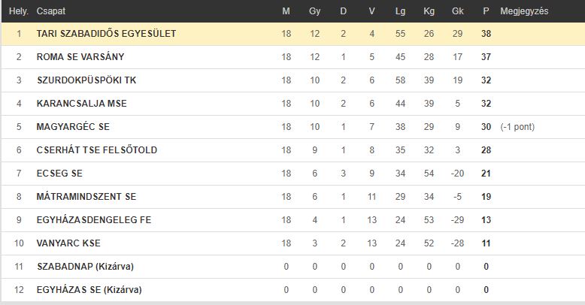Image resolution: width=585 pixels, height=305 pixels.
Task: Sort by the P points header
Action: 486,11
